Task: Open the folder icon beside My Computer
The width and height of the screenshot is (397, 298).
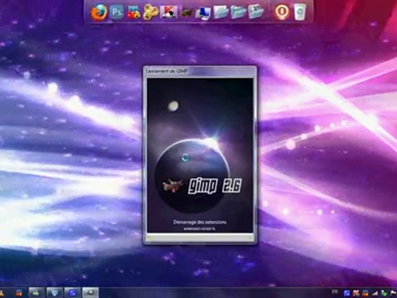Action: click(221, 12)
